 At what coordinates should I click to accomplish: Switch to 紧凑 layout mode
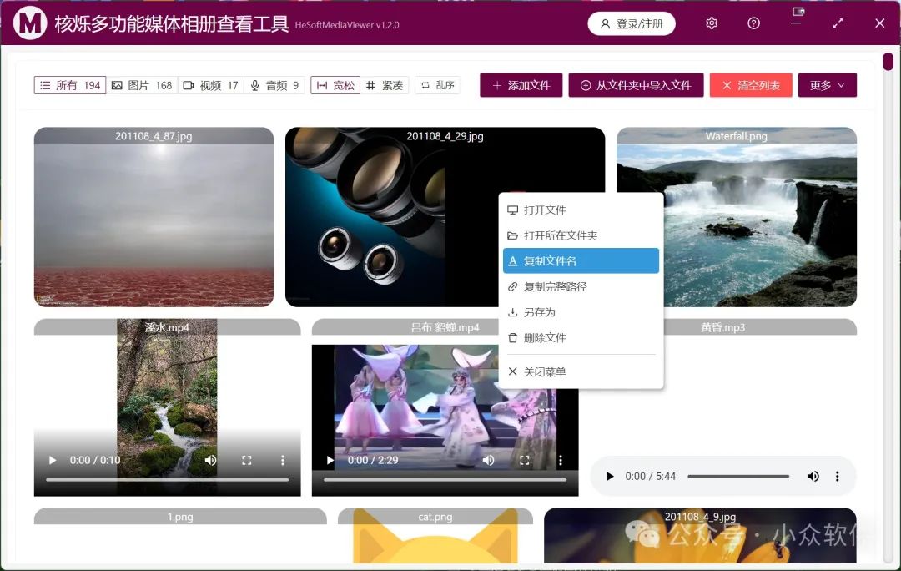click(x=385, y=85)
